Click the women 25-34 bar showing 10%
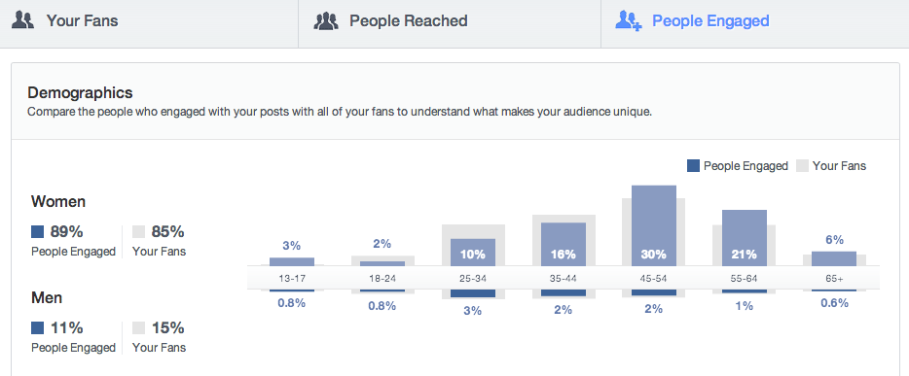The width and height of the screenshot is (909, 376). tap(473, 253)
